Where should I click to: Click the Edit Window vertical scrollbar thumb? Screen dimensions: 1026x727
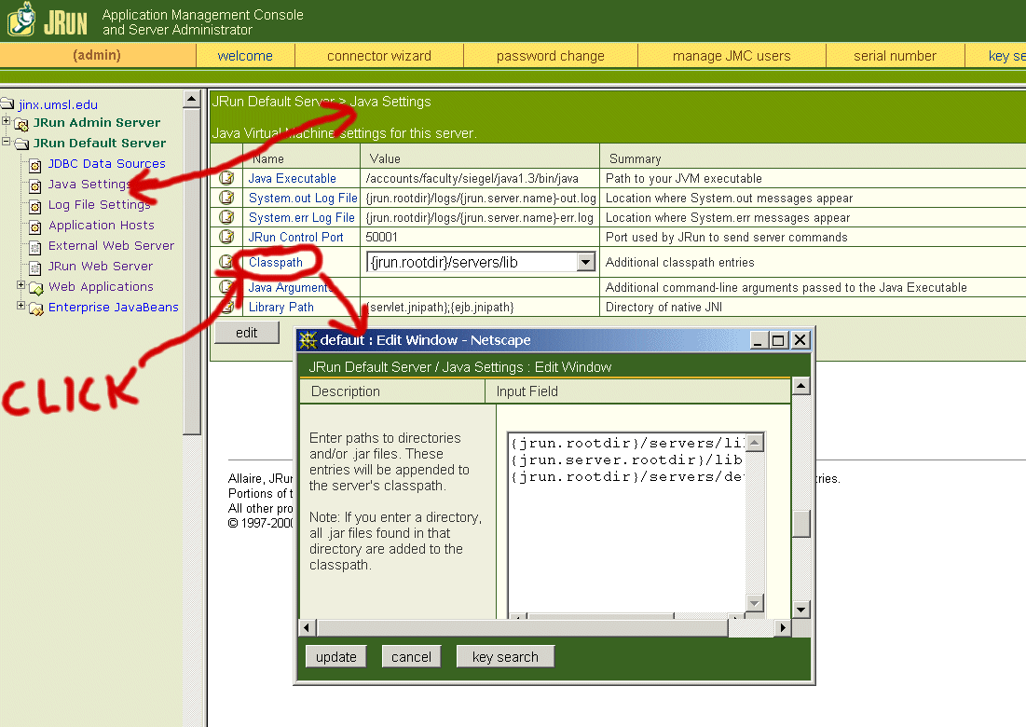(x=800, y=523)
